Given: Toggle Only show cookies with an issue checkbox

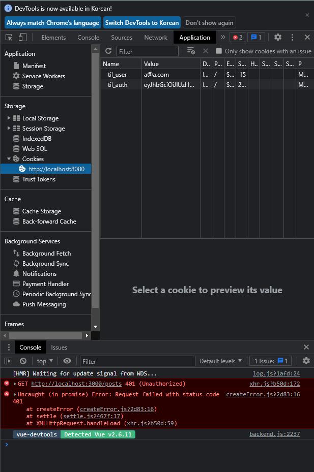Looking at the screenshot, I should [x=219, y=51].
